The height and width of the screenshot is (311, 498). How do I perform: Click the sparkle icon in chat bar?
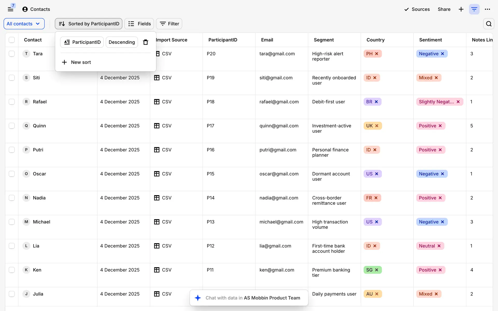tap(198, 298)
